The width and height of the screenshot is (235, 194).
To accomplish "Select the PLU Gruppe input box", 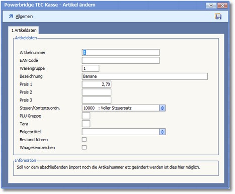I will tap(86, 116).
